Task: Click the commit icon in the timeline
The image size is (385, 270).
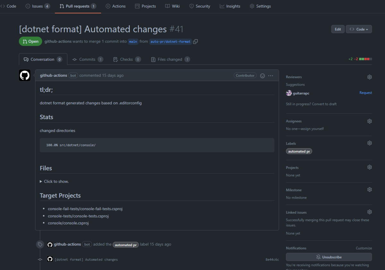Action: pos(40,259)
